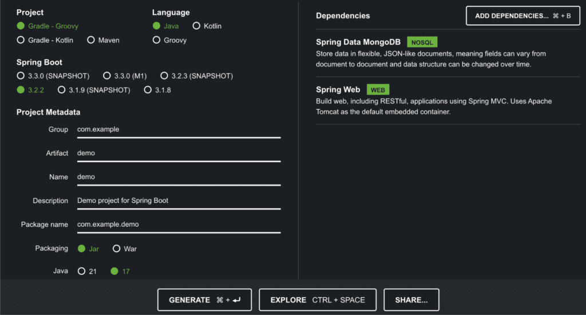586x315 pixels.
Task: Select Spring Boot 3.1.9 (SNAPSHOT)
Action: pos(61,90)
